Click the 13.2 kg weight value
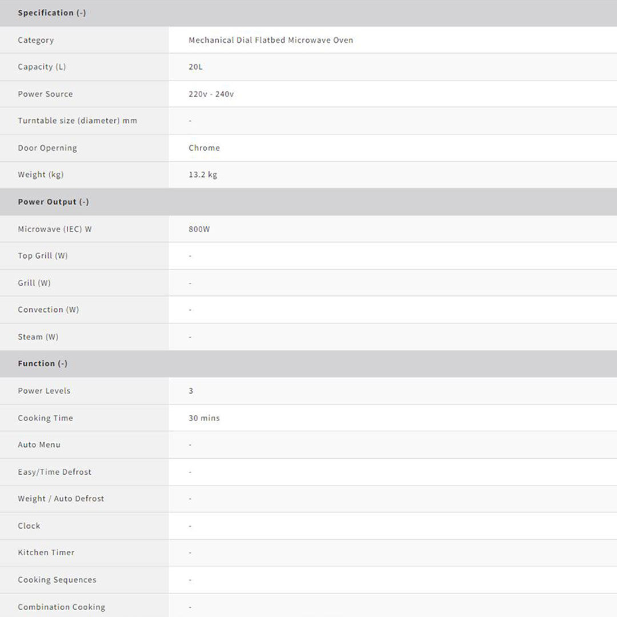617x617 pixels. tap(203, 175)
